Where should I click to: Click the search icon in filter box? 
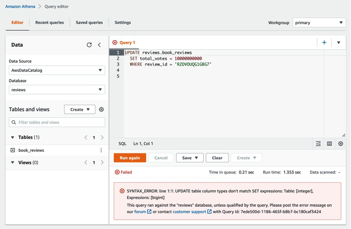click(14, 122)
